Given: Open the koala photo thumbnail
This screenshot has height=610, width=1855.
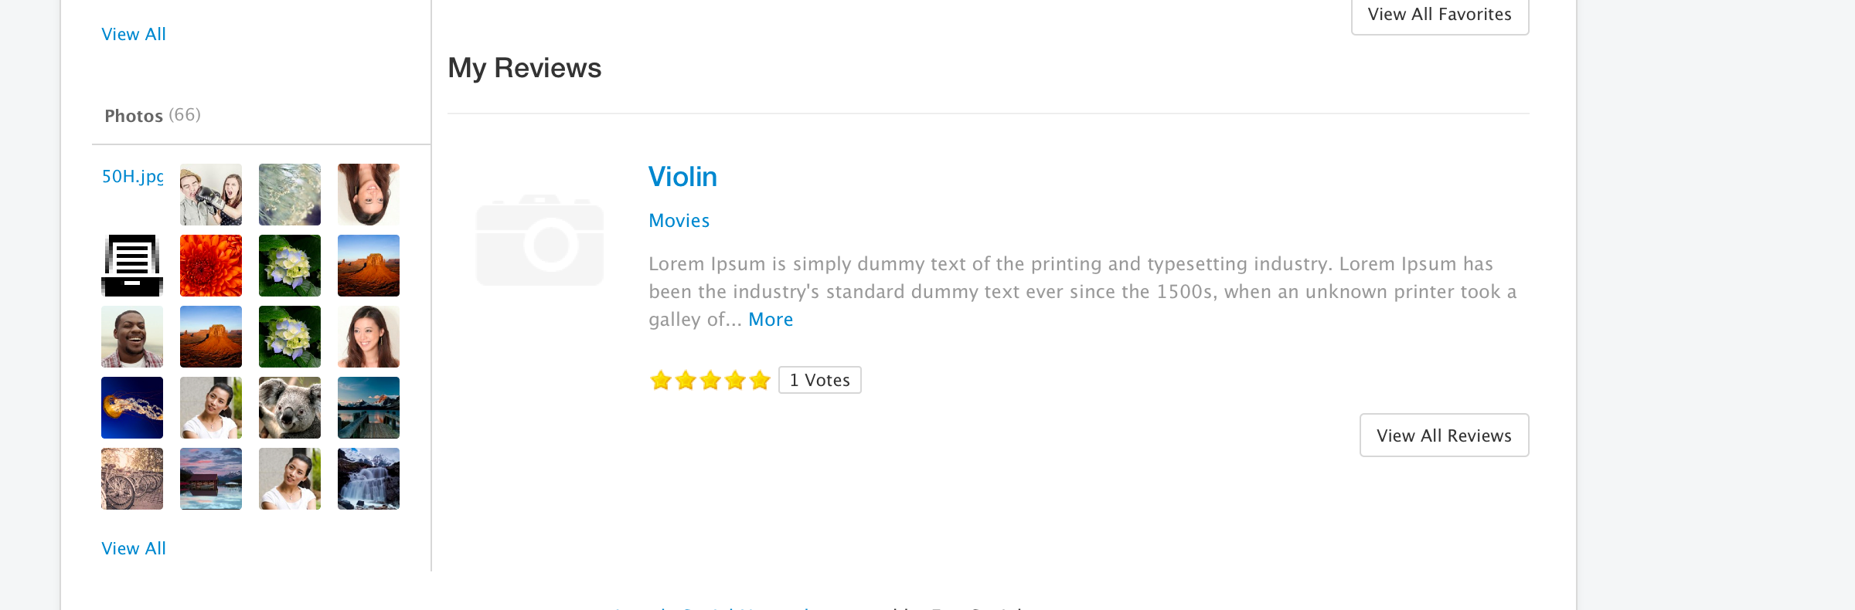Looking at the screenshot, I should 290,408.
